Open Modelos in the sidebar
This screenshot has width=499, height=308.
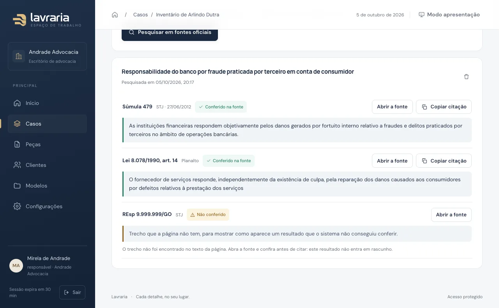(x=47, y=186)
